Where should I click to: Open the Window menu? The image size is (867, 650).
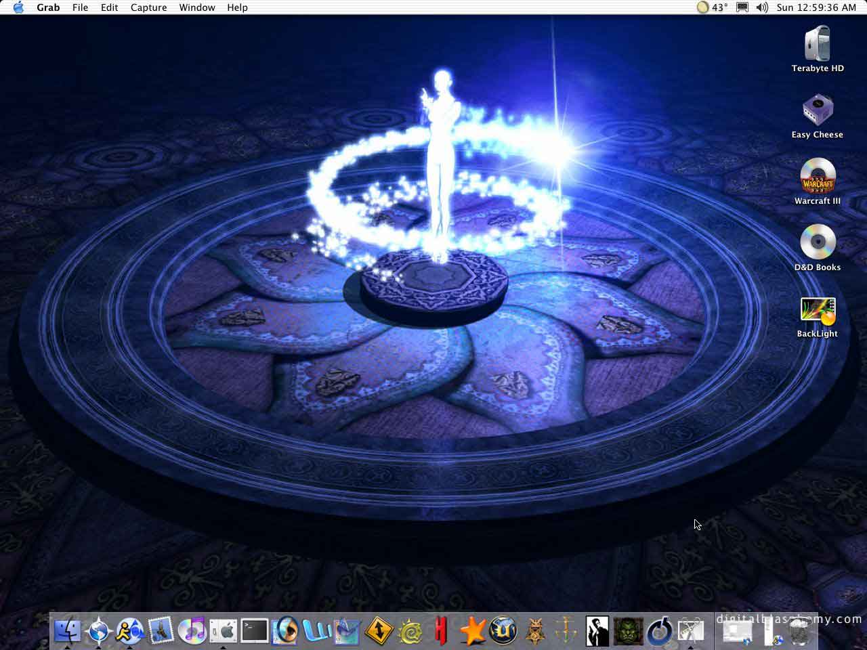pyautogui.click(x=197, y=7)
